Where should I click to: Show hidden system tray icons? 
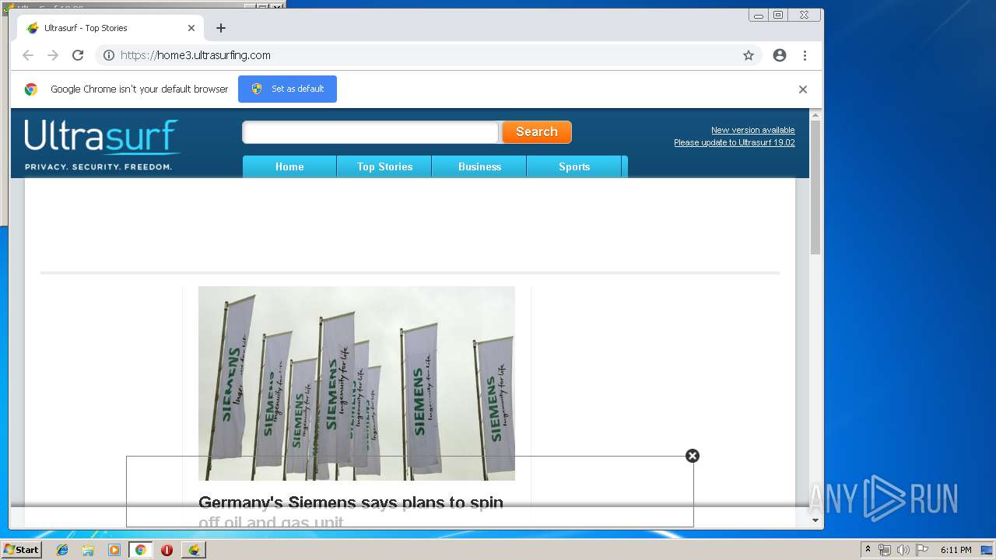coord(868,550)
